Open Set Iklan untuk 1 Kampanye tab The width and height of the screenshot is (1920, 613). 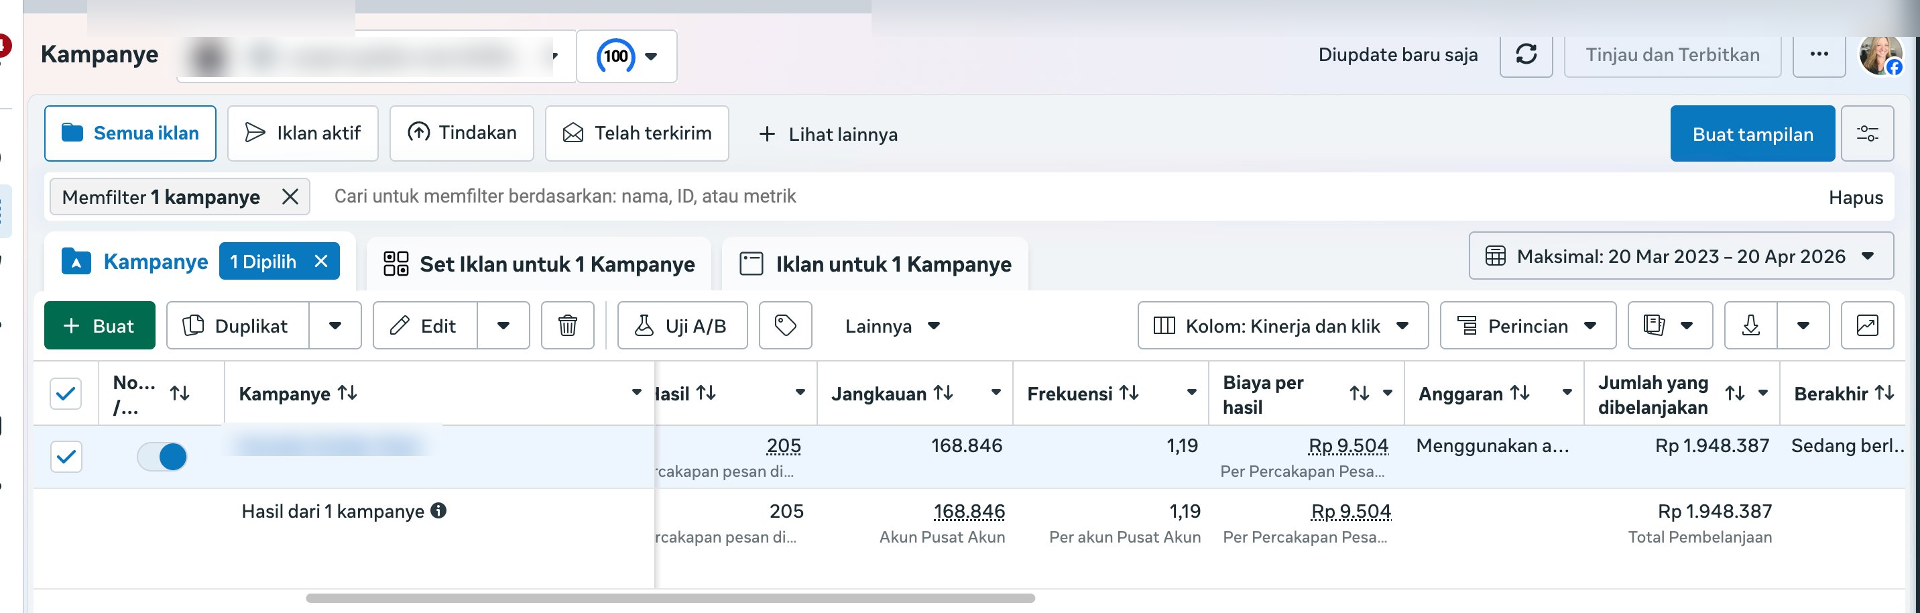click(x=538, y=264)
